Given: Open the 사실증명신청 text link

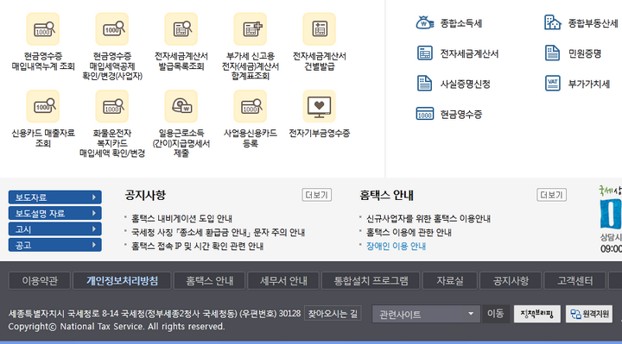Looking at the screenshot, I should tap(465, 84).
